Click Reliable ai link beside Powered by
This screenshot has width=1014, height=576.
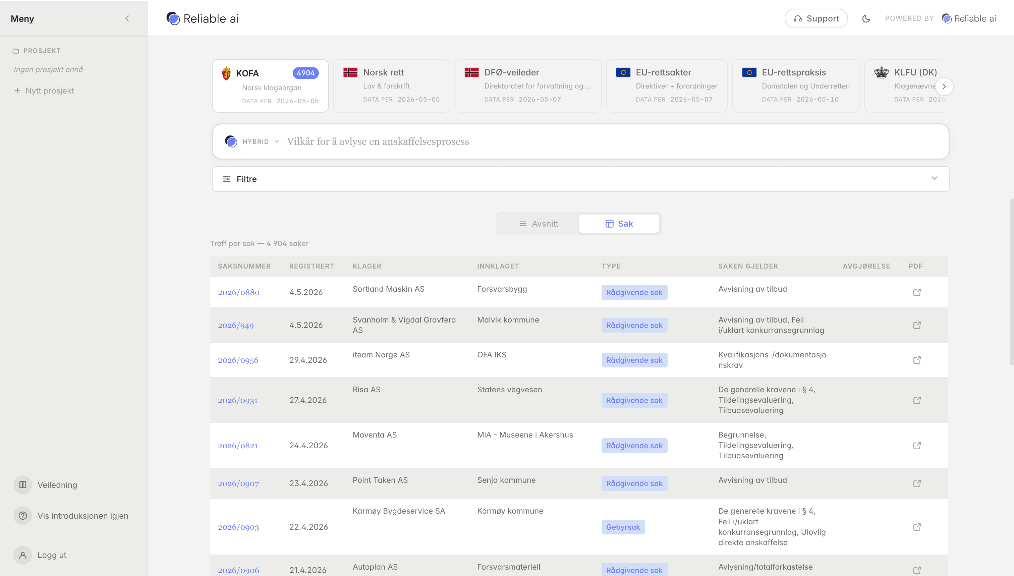coord(969,18)
